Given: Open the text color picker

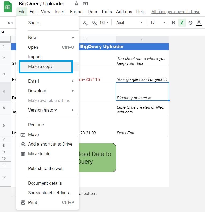Looking at the screenshot, I should 199,22.
